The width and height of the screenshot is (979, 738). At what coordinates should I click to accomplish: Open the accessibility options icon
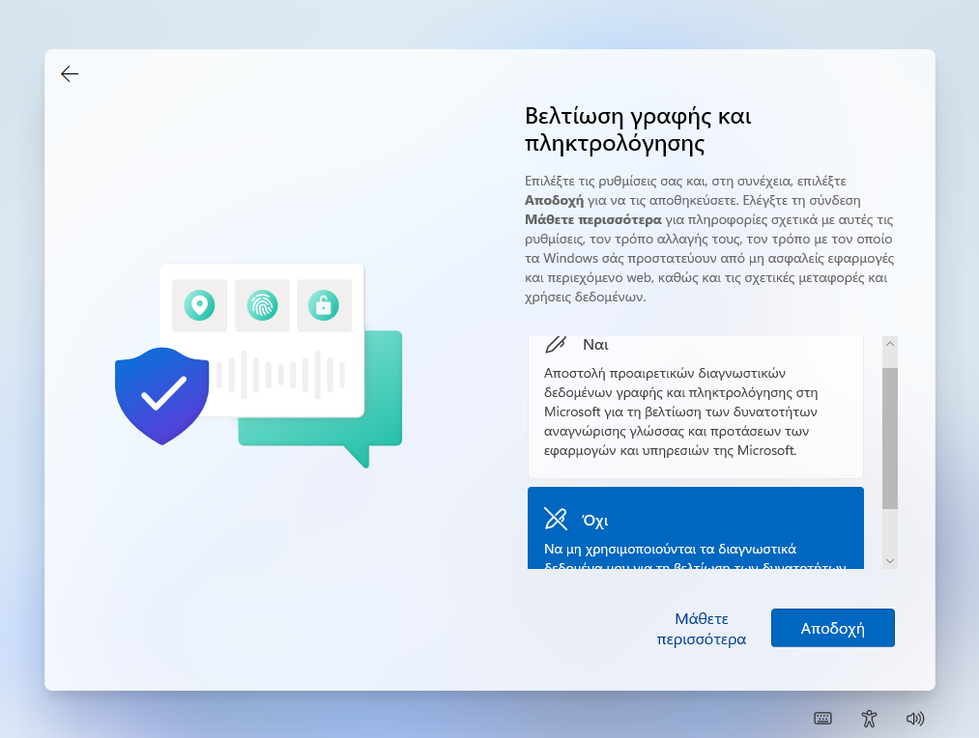pyautogui.click(x=869, y=718)
